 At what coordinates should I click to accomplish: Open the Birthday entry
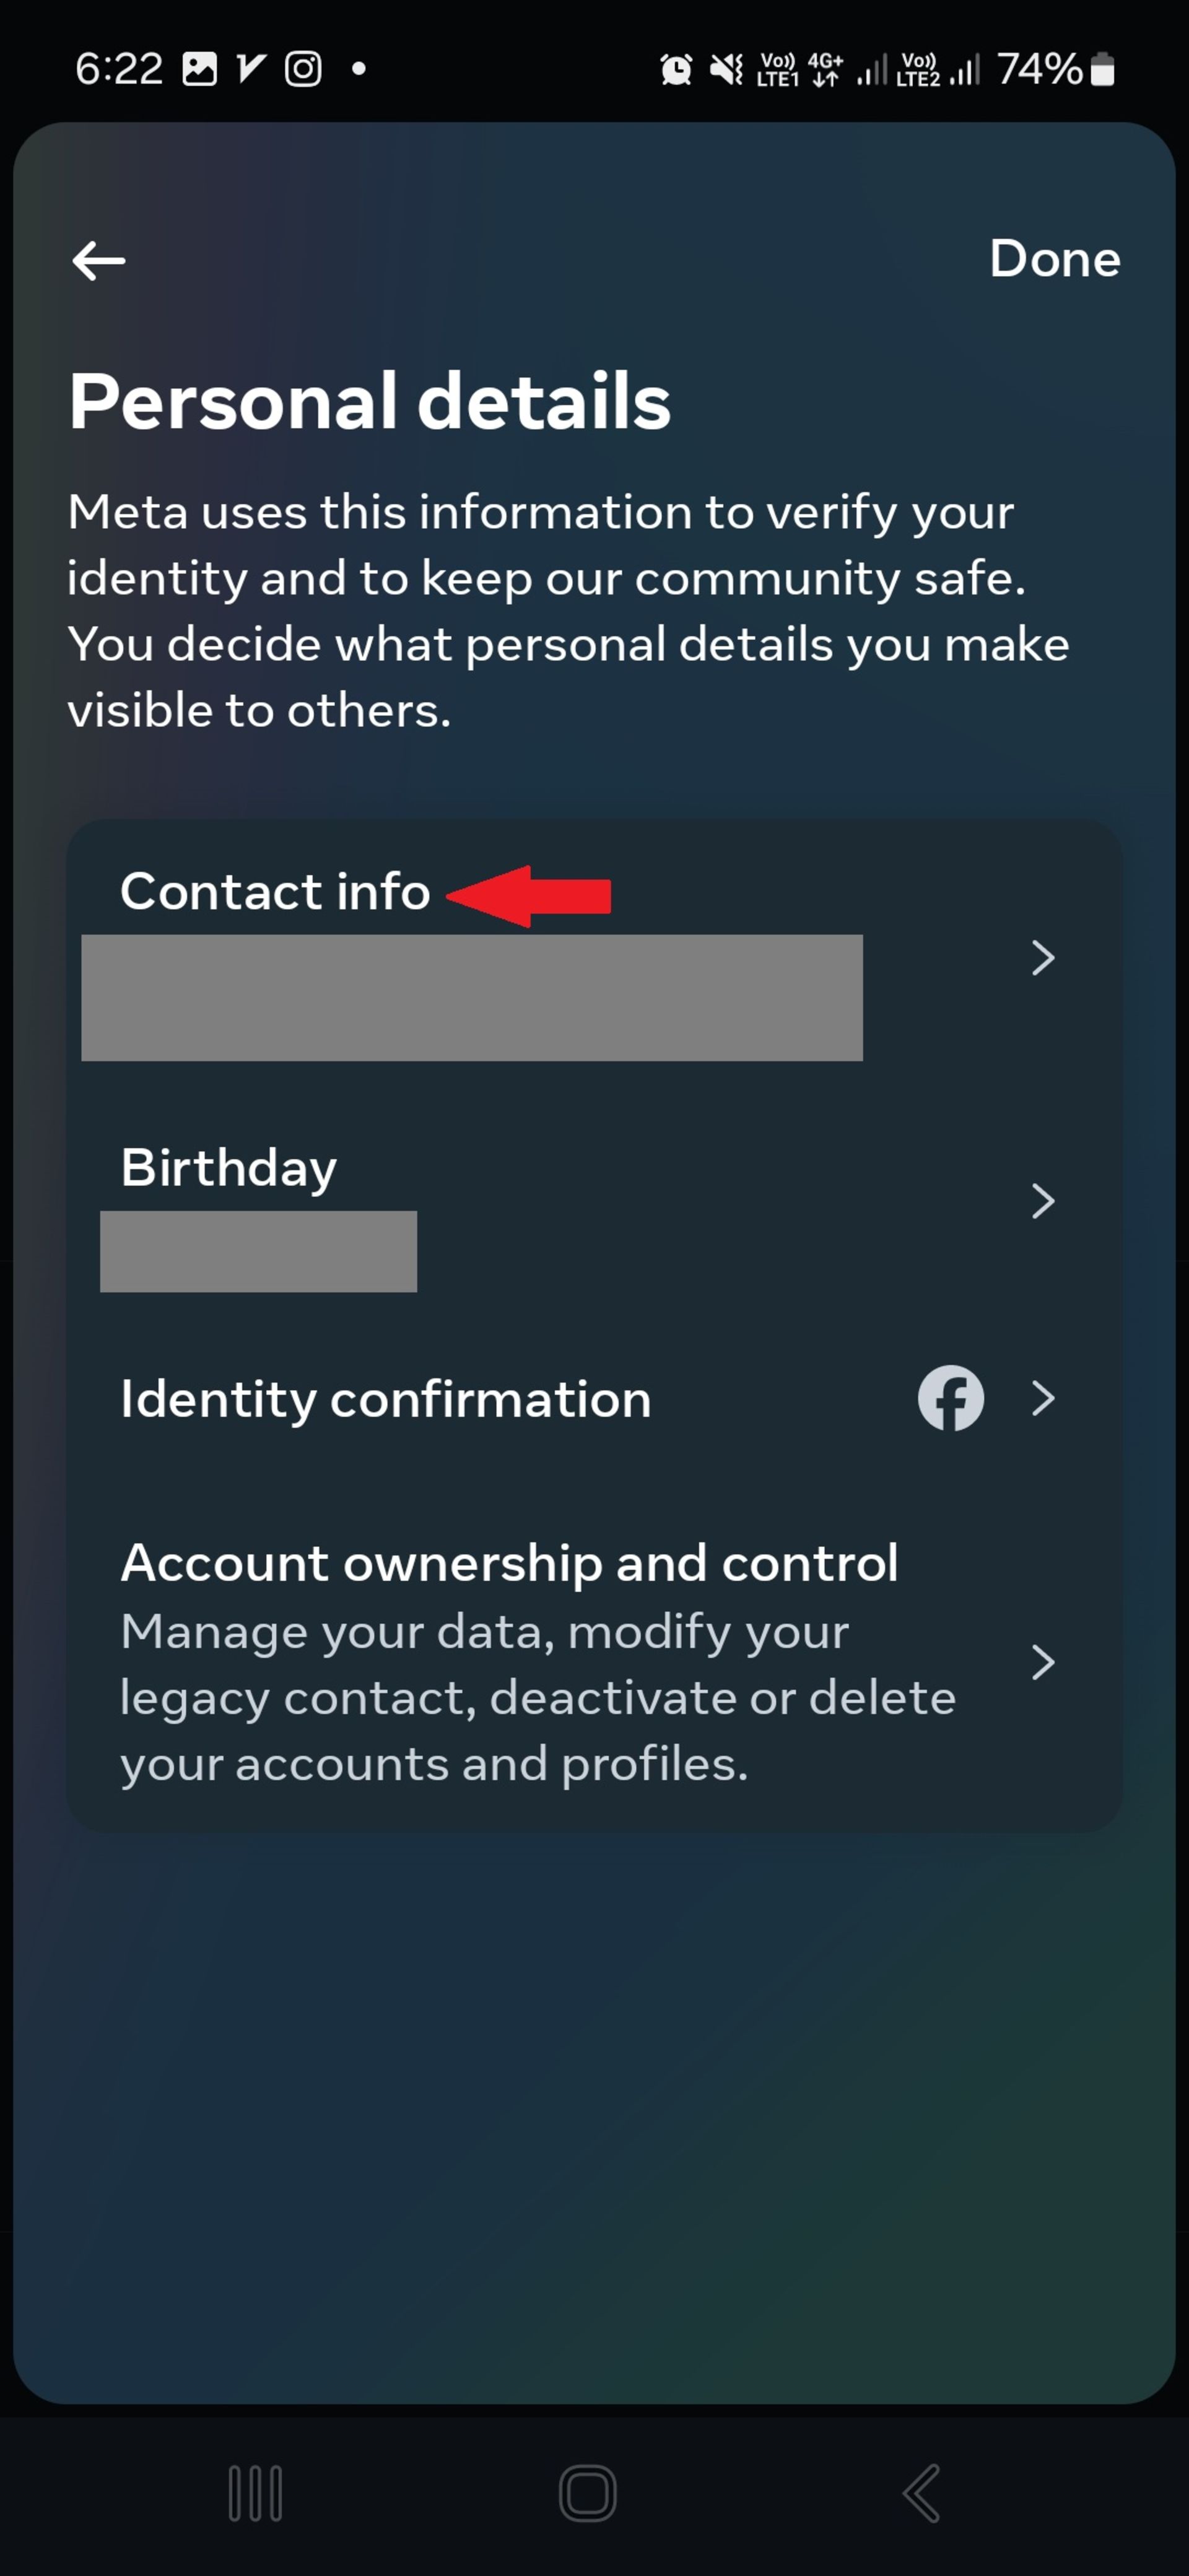(x=229, y=1168)
